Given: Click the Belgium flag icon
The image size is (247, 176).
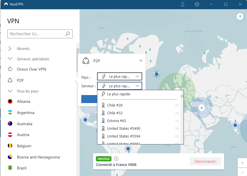Looking at the screenshot, I should click(10, 146).
